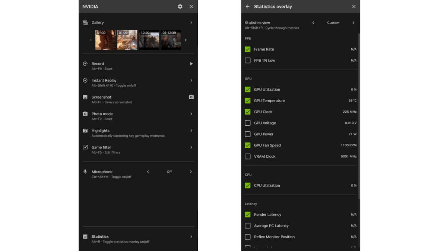Select the Record menu entry
This screenshot has height=251, width=447.
click(x=138, y=66)
